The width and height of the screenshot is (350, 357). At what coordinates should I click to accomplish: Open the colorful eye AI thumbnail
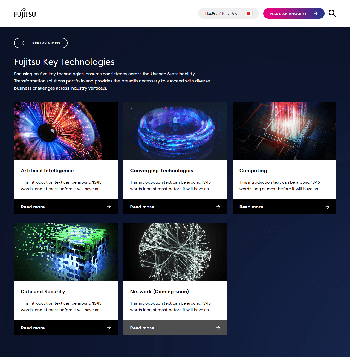pyautogui.click(x=66, y=131)
